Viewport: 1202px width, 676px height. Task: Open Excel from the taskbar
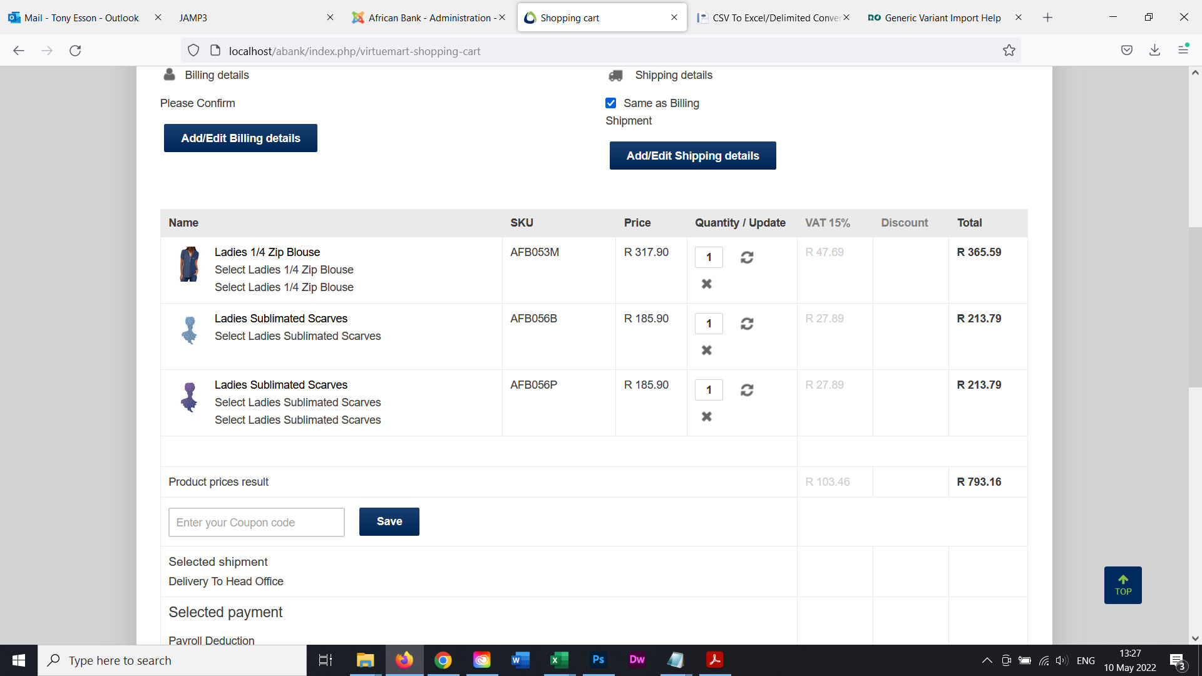point(558,660)
